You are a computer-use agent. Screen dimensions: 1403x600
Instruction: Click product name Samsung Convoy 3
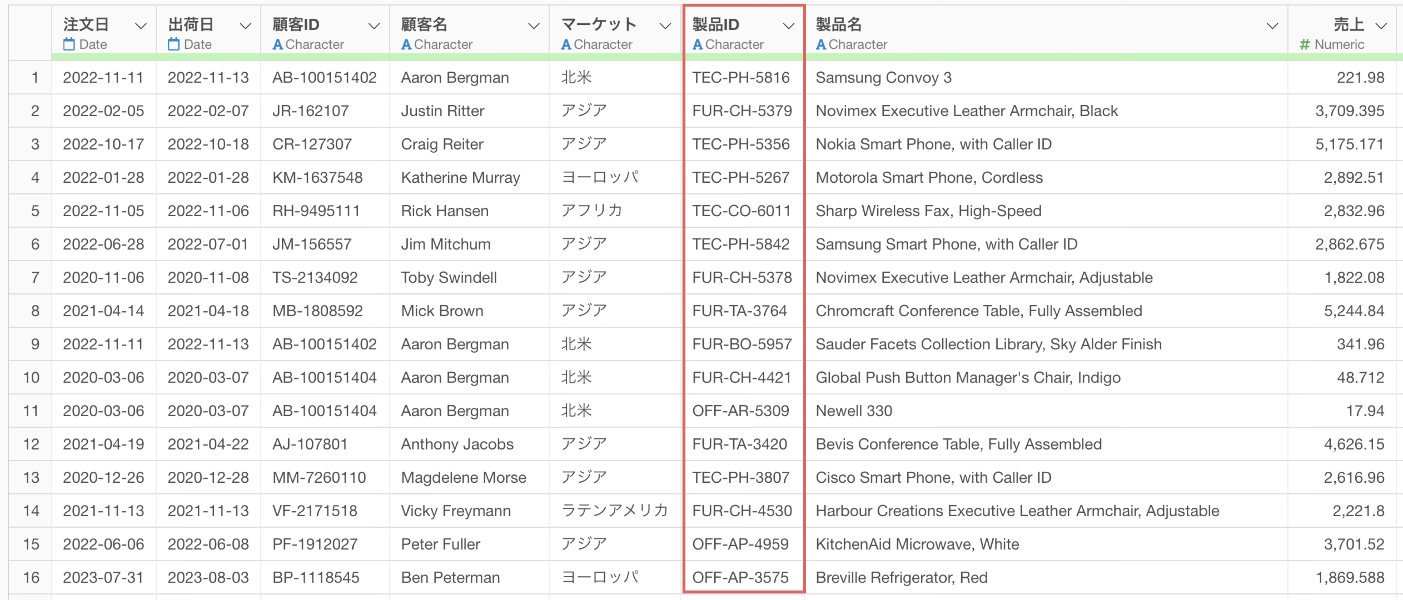883,78
